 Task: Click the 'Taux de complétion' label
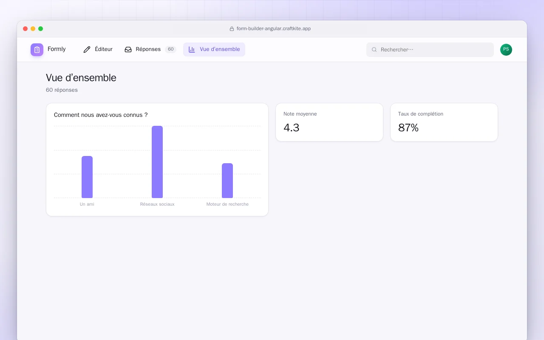421,114
